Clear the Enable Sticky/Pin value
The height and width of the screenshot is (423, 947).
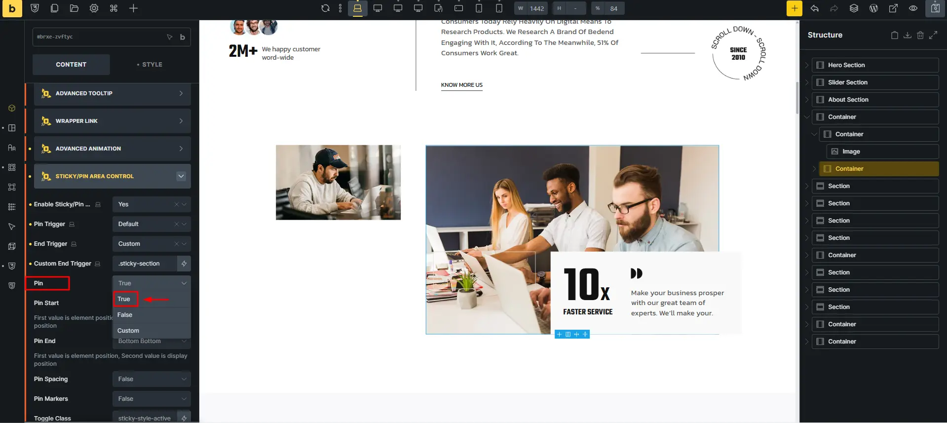(x=176, y=204)
